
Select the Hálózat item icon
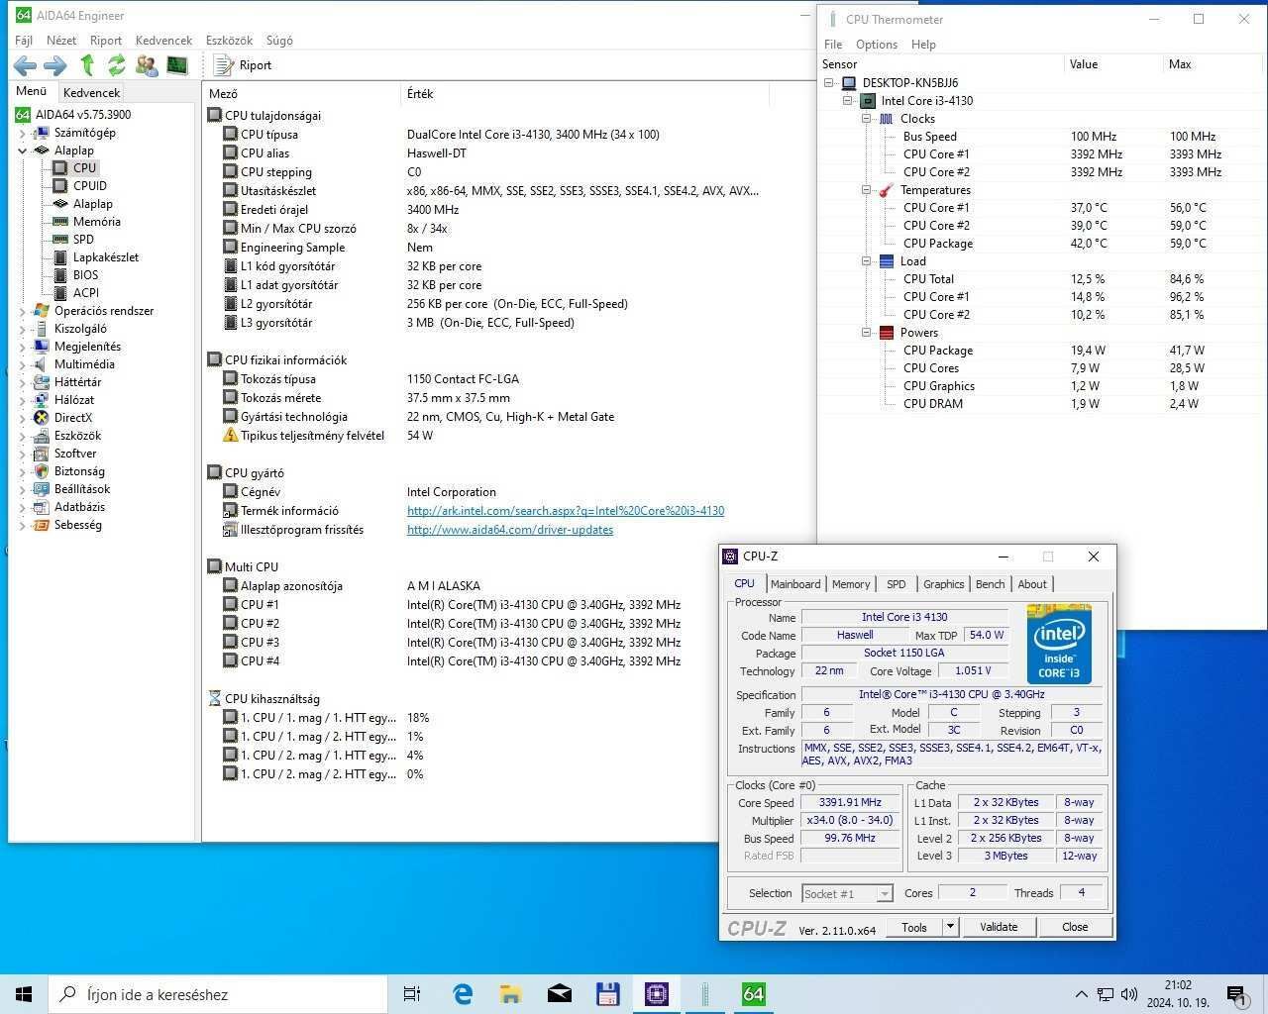coord(41,400)
